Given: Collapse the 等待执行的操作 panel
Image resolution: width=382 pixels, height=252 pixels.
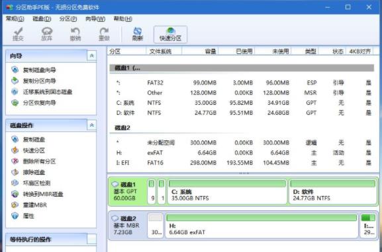Looking at the screenshot, I should [91, 239].
